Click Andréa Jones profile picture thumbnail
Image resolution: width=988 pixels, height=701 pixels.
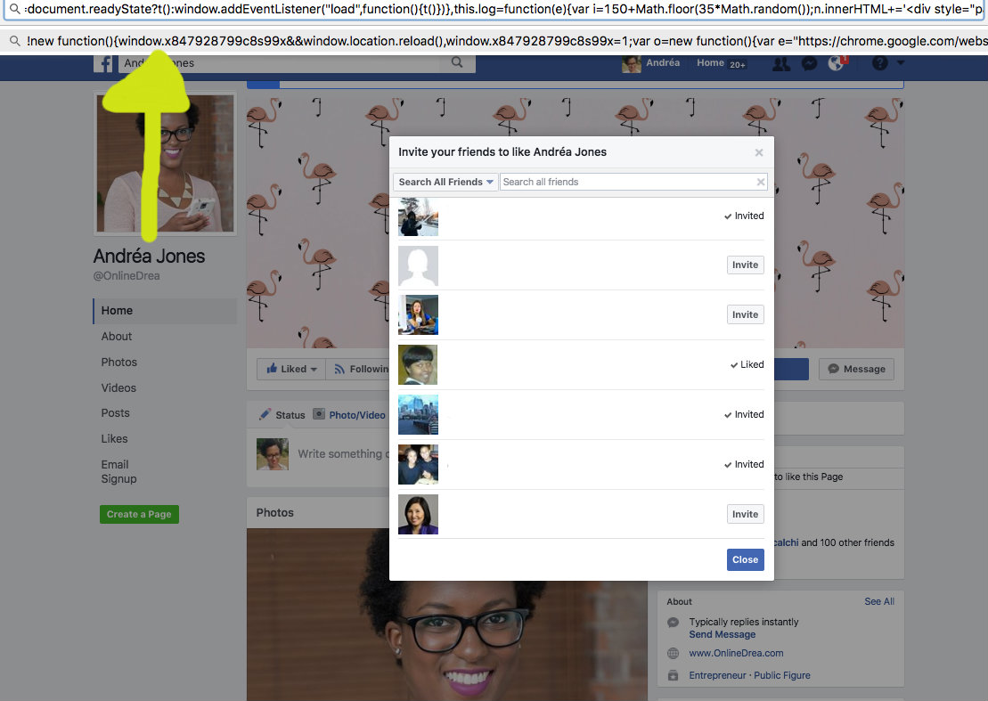[x=166, y=163]
